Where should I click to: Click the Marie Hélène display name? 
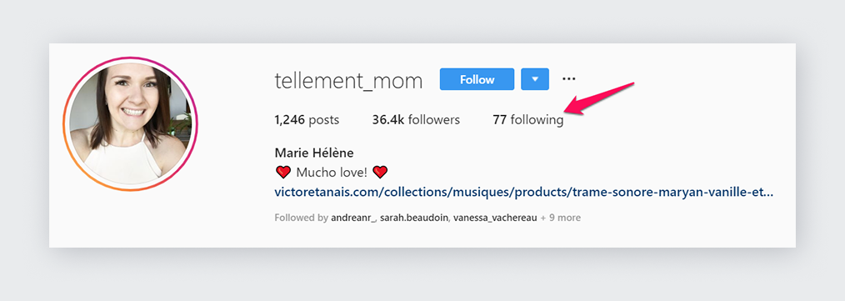(x=314, y=153)
